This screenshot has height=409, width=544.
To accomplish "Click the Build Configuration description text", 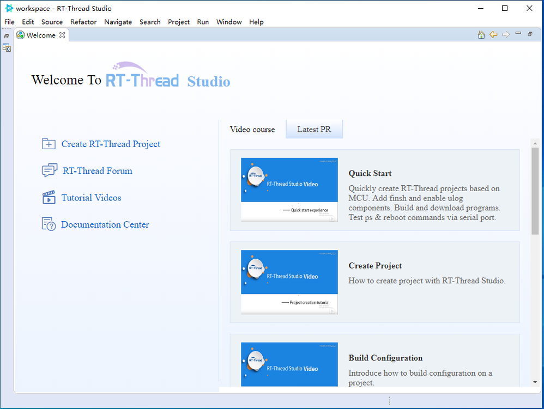I will tap(420, 378).
